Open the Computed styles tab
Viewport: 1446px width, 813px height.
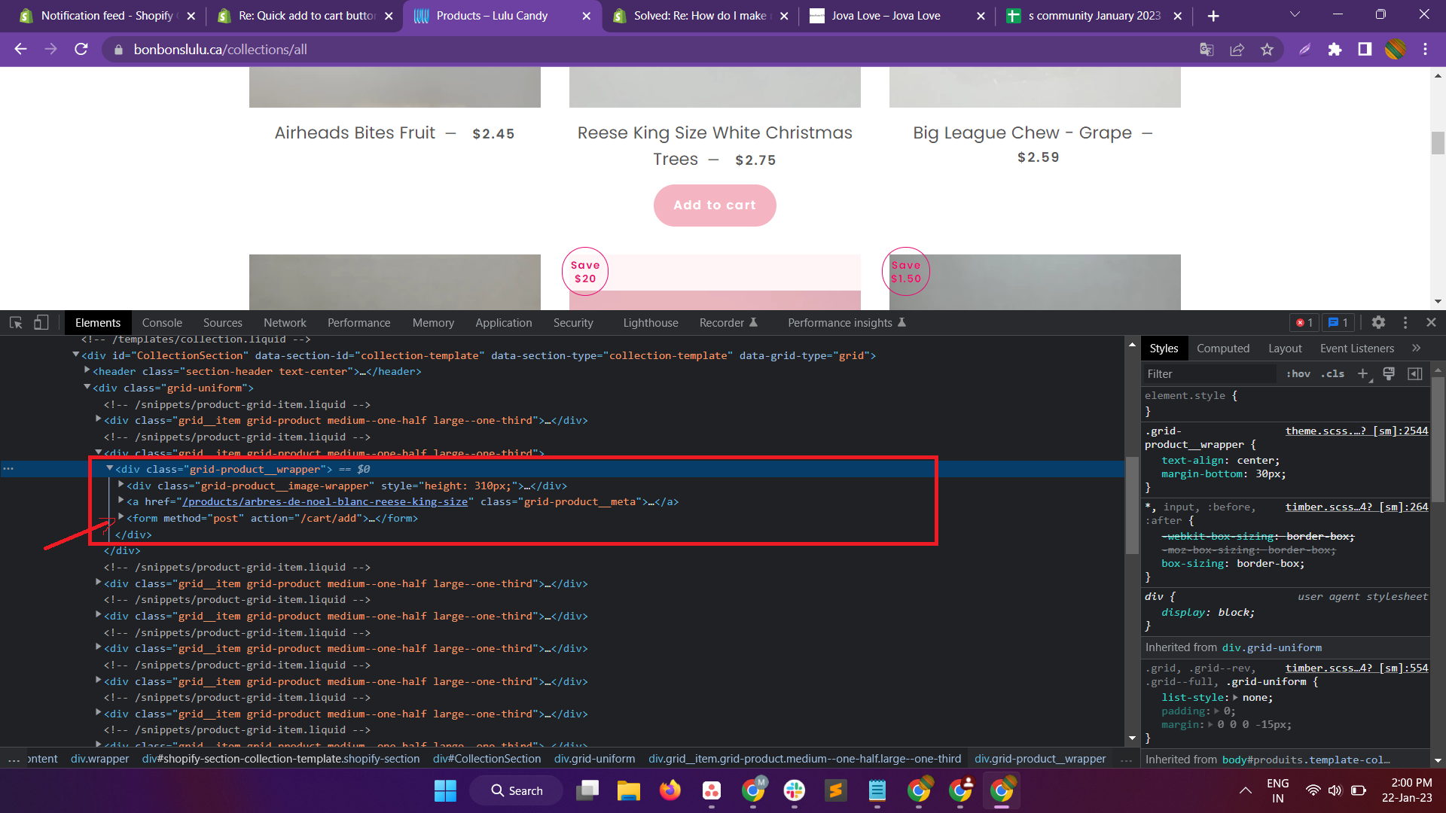[1222, 348]
